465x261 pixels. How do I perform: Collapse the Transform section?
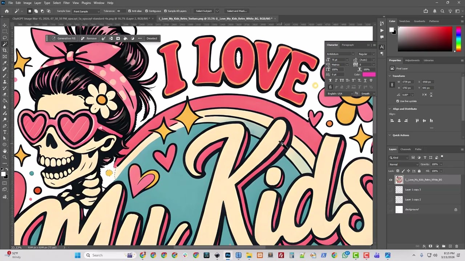click(x=390, y=76)
